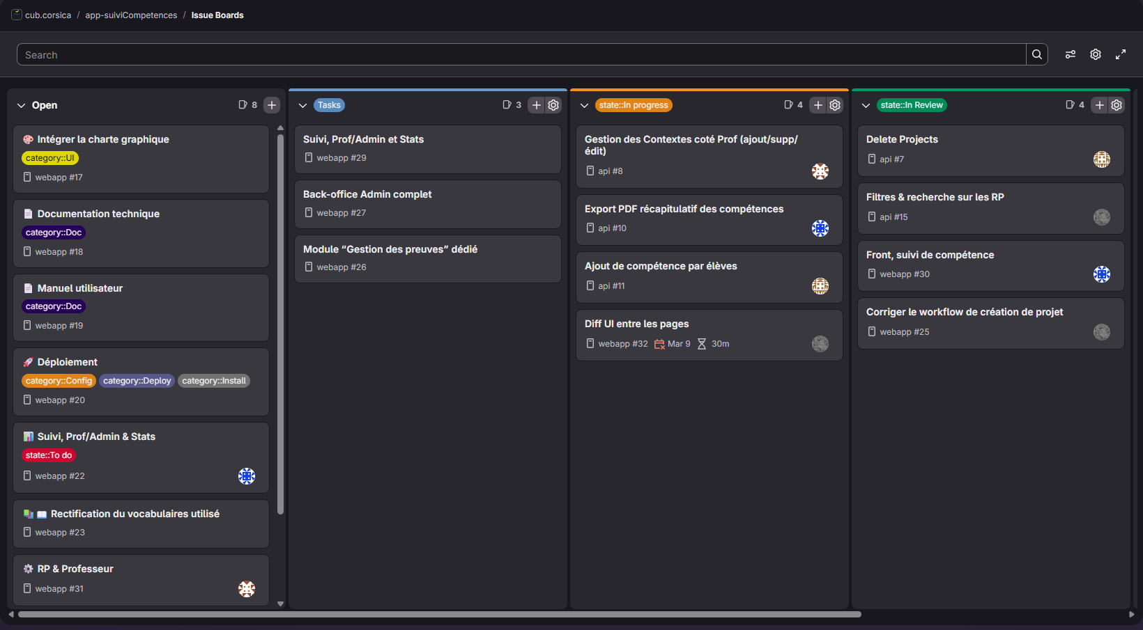
Task: Open Rectification du vocabulaires utilisé issue
Action: (135, 514)
